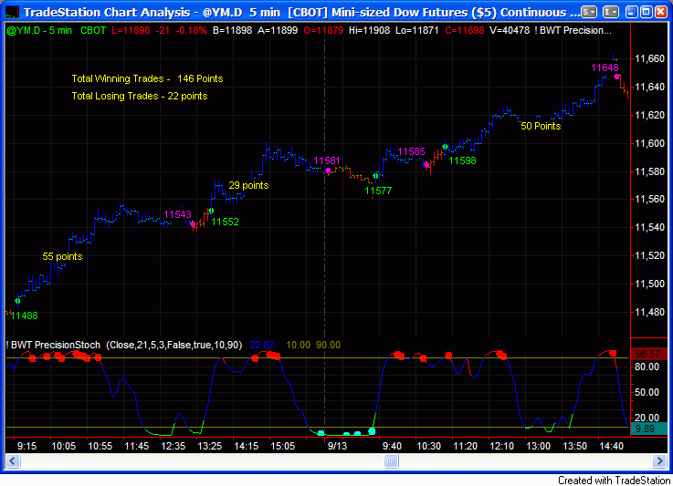Click the '10.00' oversold threshold value
The image size is (673, 486).
click(298, 345)
